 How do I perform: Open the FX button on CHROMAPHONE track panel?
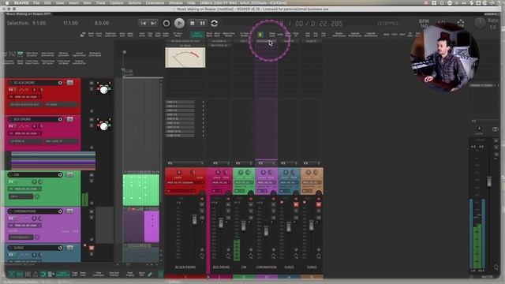(x=11, y=219)
